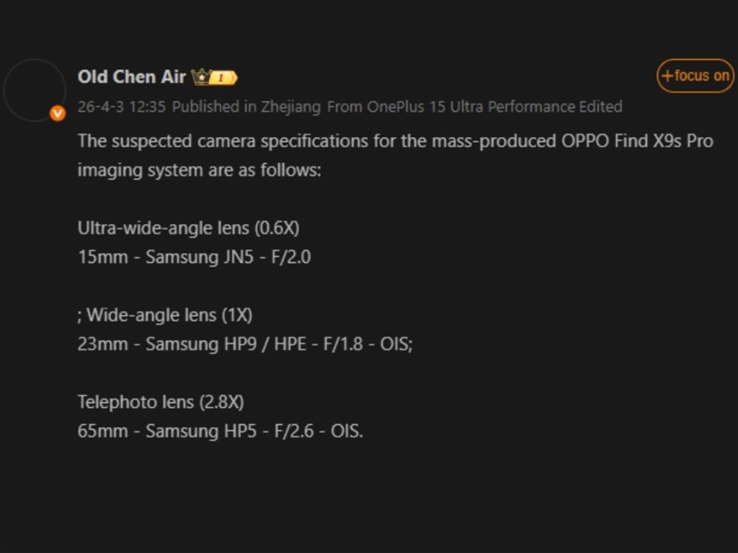Click the plus icon inside the focus button
738x553 pixels.
click(667, 76)
